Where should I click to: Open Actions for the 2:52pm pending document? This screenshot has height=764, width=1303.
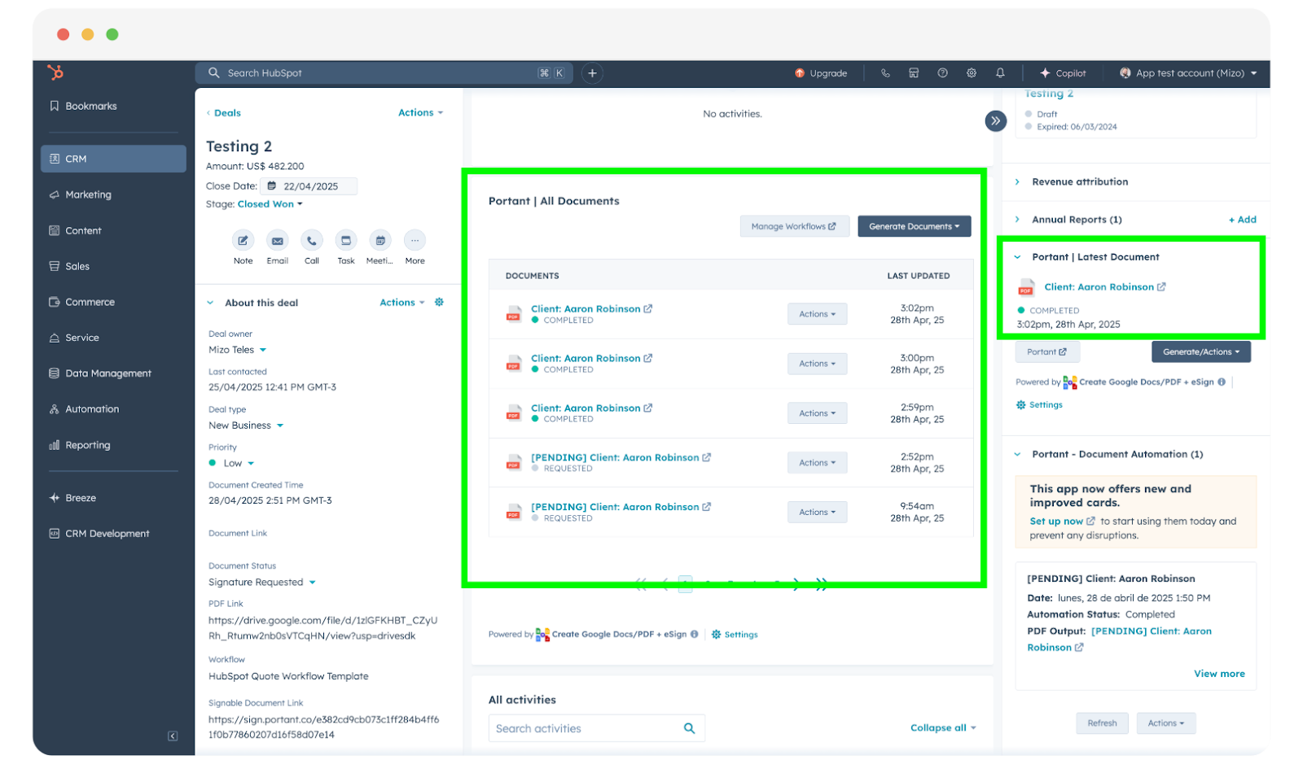[817, 463]
